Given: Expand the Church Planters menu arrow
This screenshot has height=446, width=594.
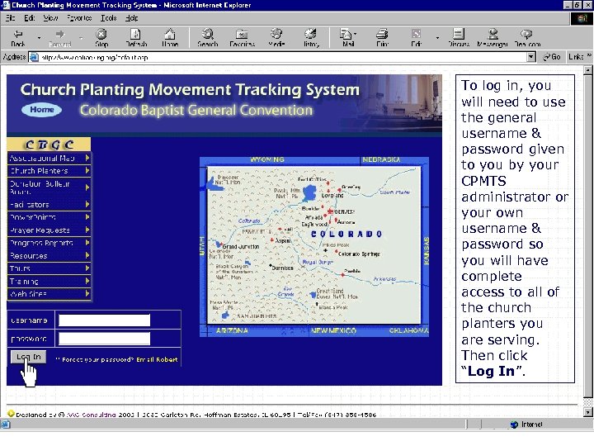Looking at the screenshot, I should point(87,170).
